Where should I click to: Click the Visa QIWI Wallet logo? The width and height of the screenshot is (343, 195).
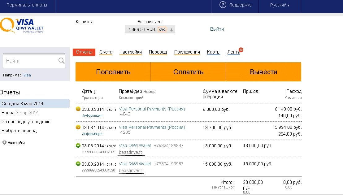[22, 26]
